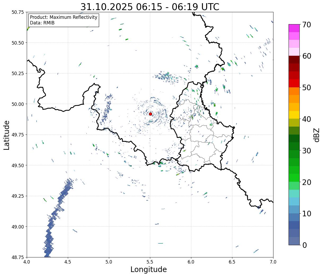Click longitude tick label 5.5
This screenshot has height=276, width=323.
click(150, 262)
